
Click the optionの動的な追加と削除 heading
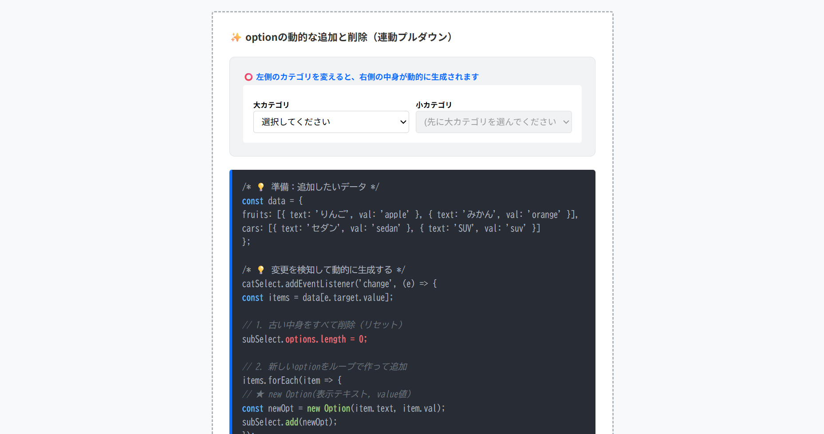pyautogui.click(x=349, y=37)
